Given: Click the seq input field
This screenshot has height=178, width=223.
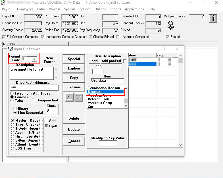Looking at the screenshot, I should 98,71.
